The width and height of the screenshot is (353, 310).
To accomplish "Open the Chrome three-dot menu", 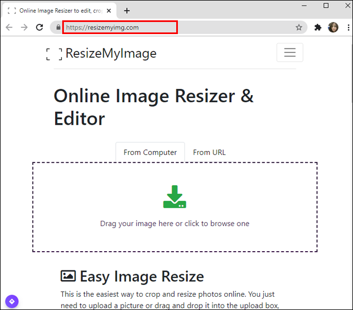I will [x=348, y=27].
